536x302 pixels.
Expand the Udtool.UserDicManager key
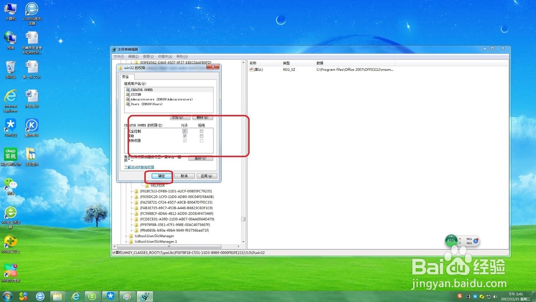coord(126,236)
